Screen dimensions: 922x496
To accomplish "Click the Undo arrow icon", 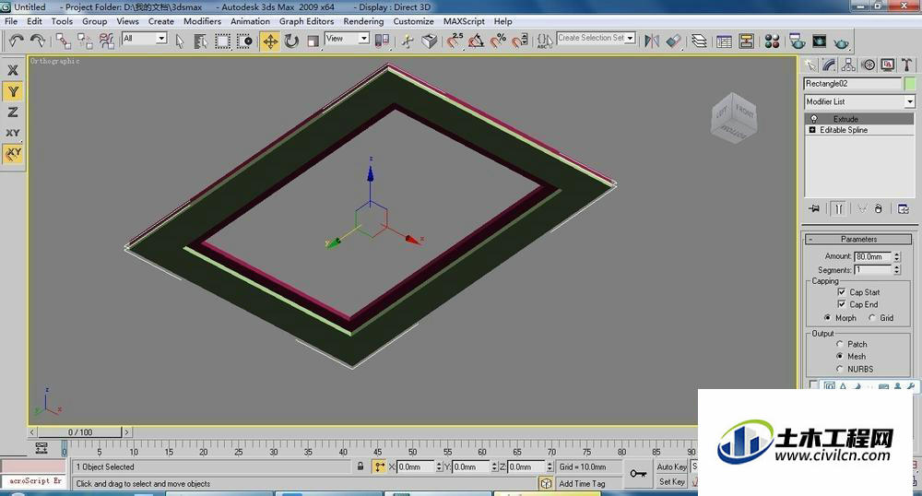I will 16,41.
